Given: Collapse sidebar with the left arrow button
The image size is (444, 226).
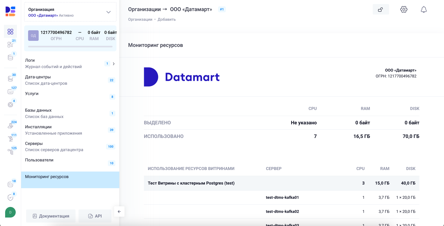Looking at the screenshot, I should [x=119, y=211].
